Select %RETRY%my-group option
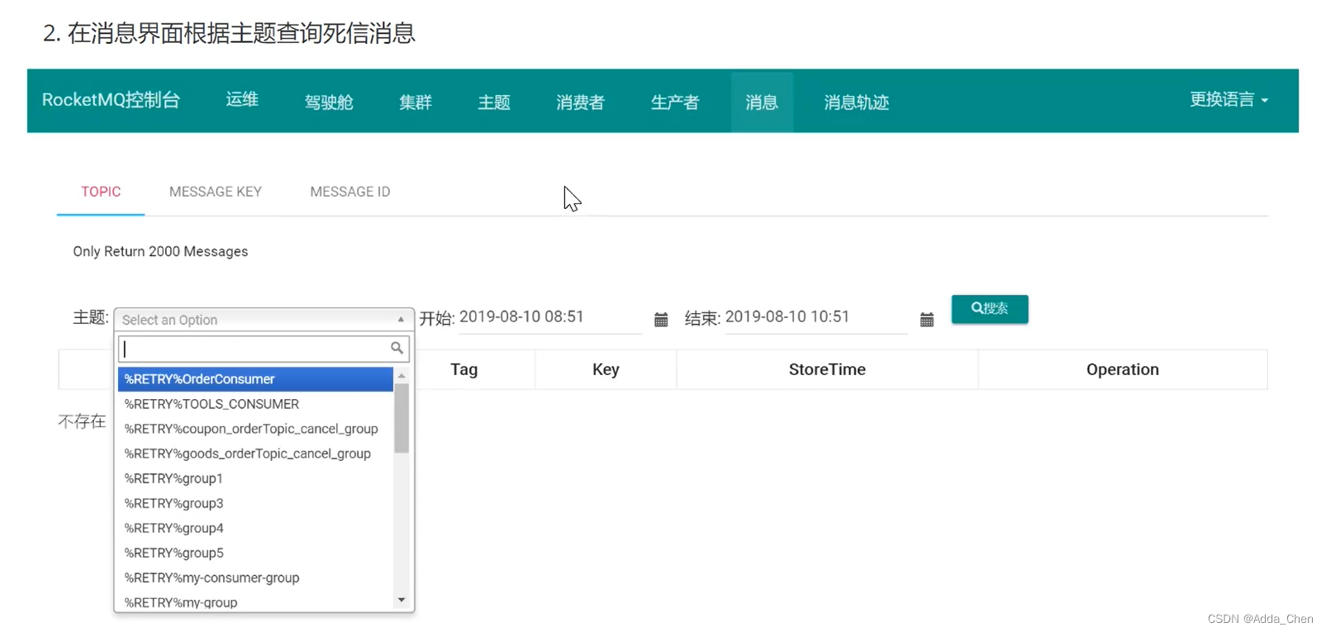Screen dimensions: 1326x632 click(x=255, y=601)
